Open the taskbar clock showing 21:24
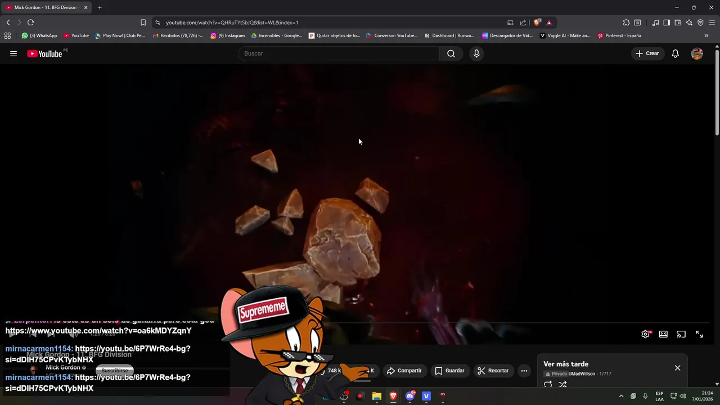720x405 pixels. (701, 396)
